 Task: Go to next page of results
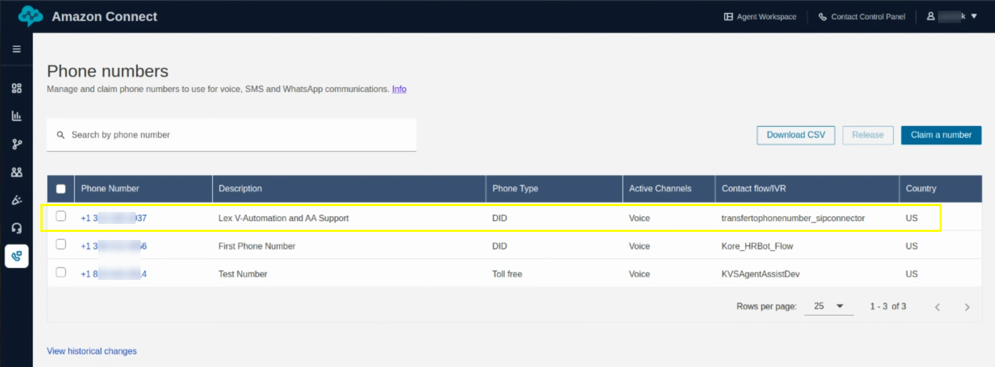pyautogui.click(x=967, y=307)
